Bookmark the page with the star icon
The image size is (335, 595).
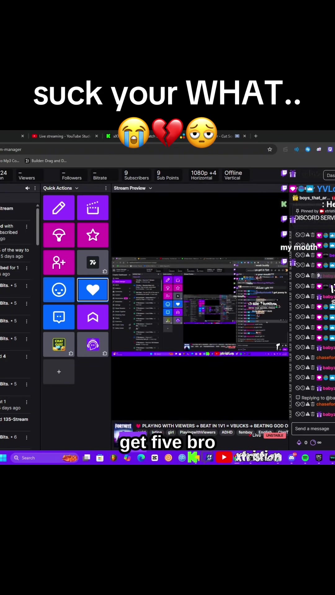(270, 149)
